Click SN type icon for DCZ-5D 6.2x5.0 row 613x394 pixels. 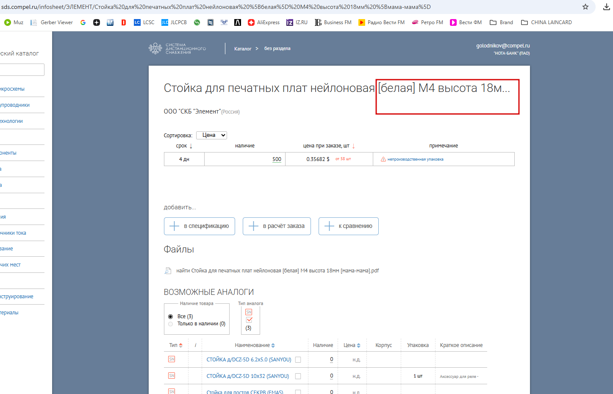[172, 359]
